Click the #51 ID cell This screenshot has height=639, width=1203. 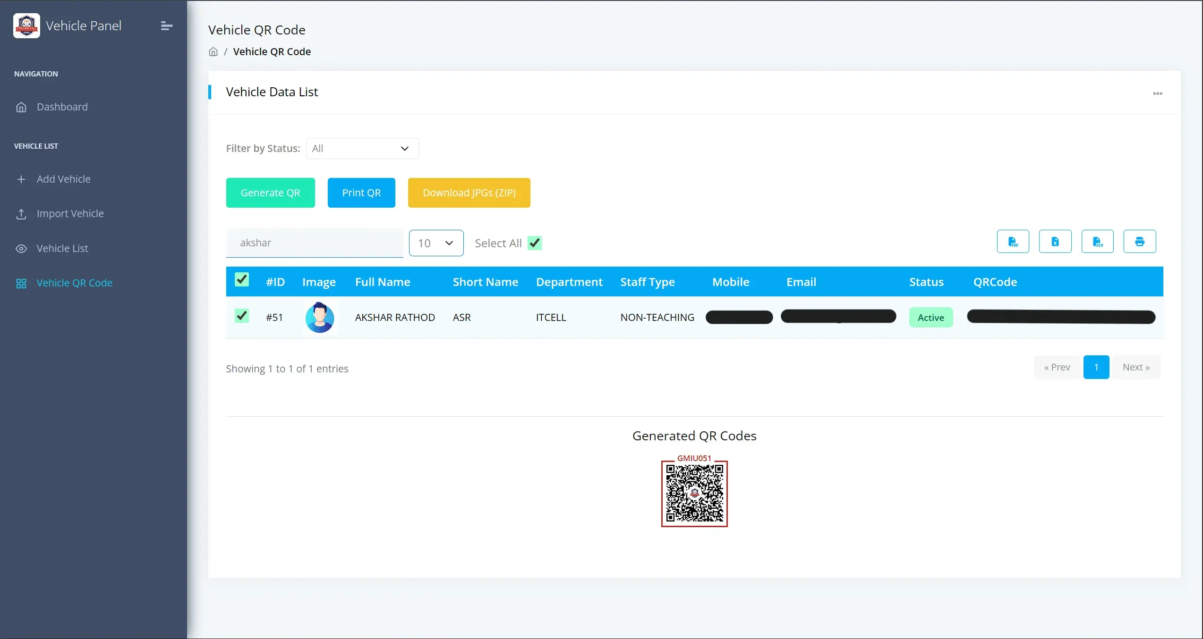274,318
